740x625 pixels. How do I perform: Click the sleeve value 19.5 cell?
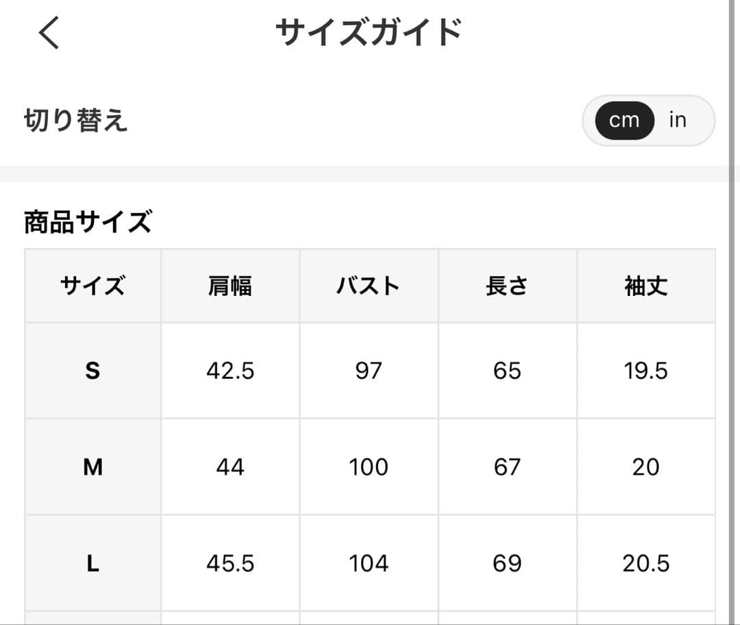pos(646,371)
